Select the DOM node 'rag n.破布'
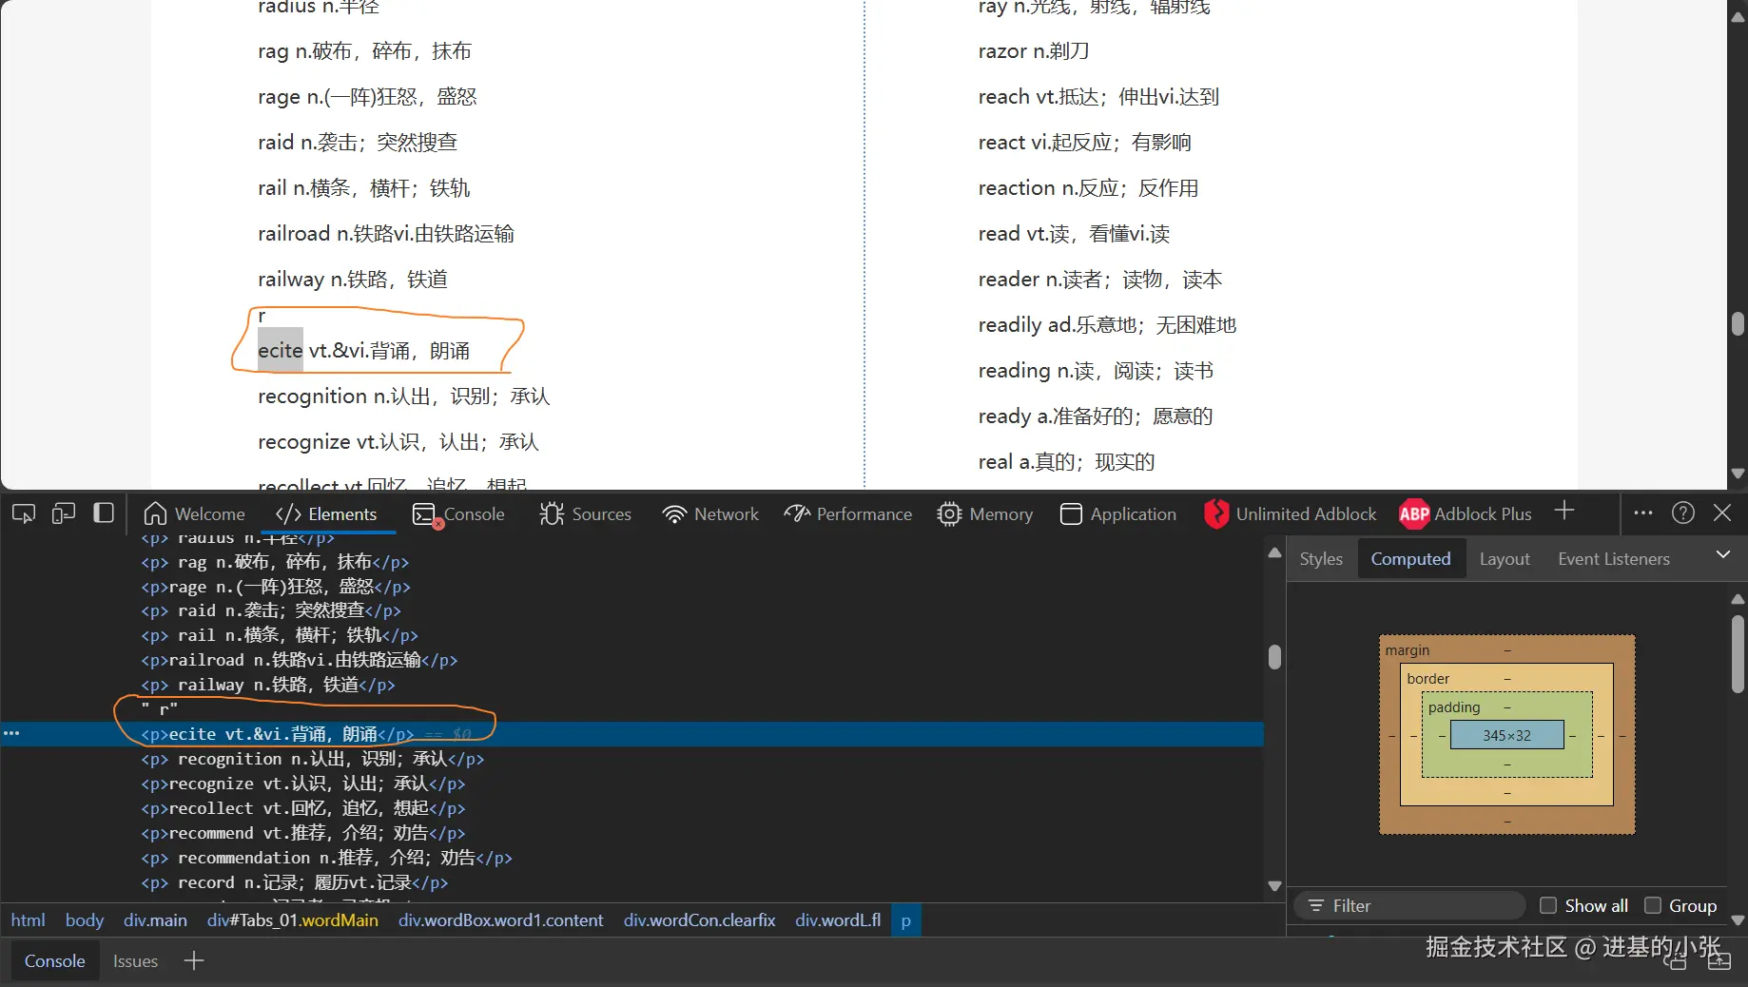 coord(275,562)
